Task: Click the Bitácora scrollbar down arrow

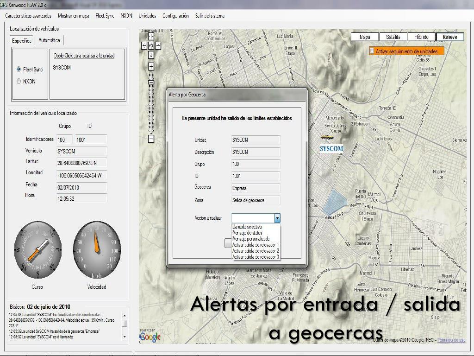Action: point(124,337)
